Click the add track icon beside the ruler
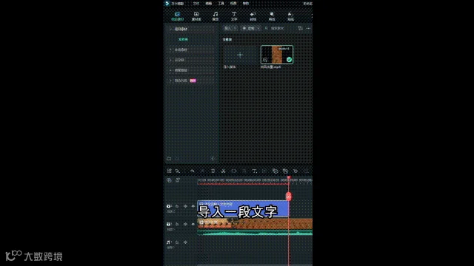This screenshot has width=474, height=266. (x=169, y=180)
